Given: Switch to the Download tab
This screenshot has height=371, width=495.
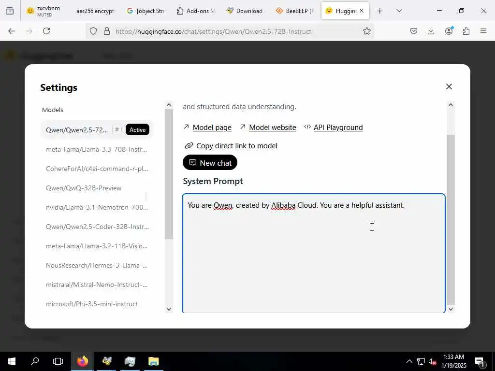Looking at the screenshot, I should point(246,11).
